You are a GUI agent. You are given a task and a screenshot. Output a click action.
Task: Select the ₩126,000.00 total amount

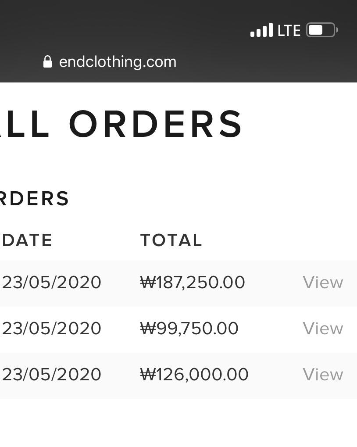(x=194, y=375)
